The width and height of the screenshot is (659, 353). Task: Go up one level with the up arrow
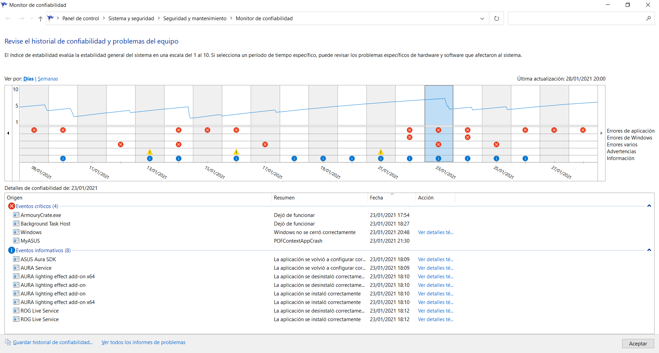(41, 19)
